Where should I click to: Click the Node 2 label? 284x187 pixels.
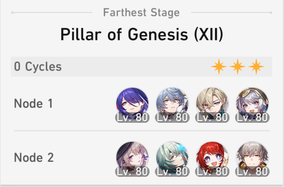pyautogui.click(x=34, y=158)
